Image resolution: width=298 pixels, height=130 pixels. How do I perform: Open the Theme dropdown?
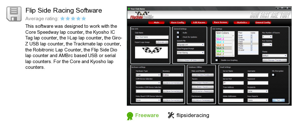(275, 56)
